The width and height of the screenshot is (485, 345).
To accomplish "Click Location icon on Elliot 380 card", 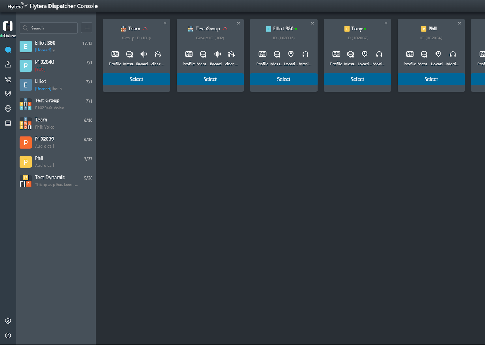I will pos(291,54).
